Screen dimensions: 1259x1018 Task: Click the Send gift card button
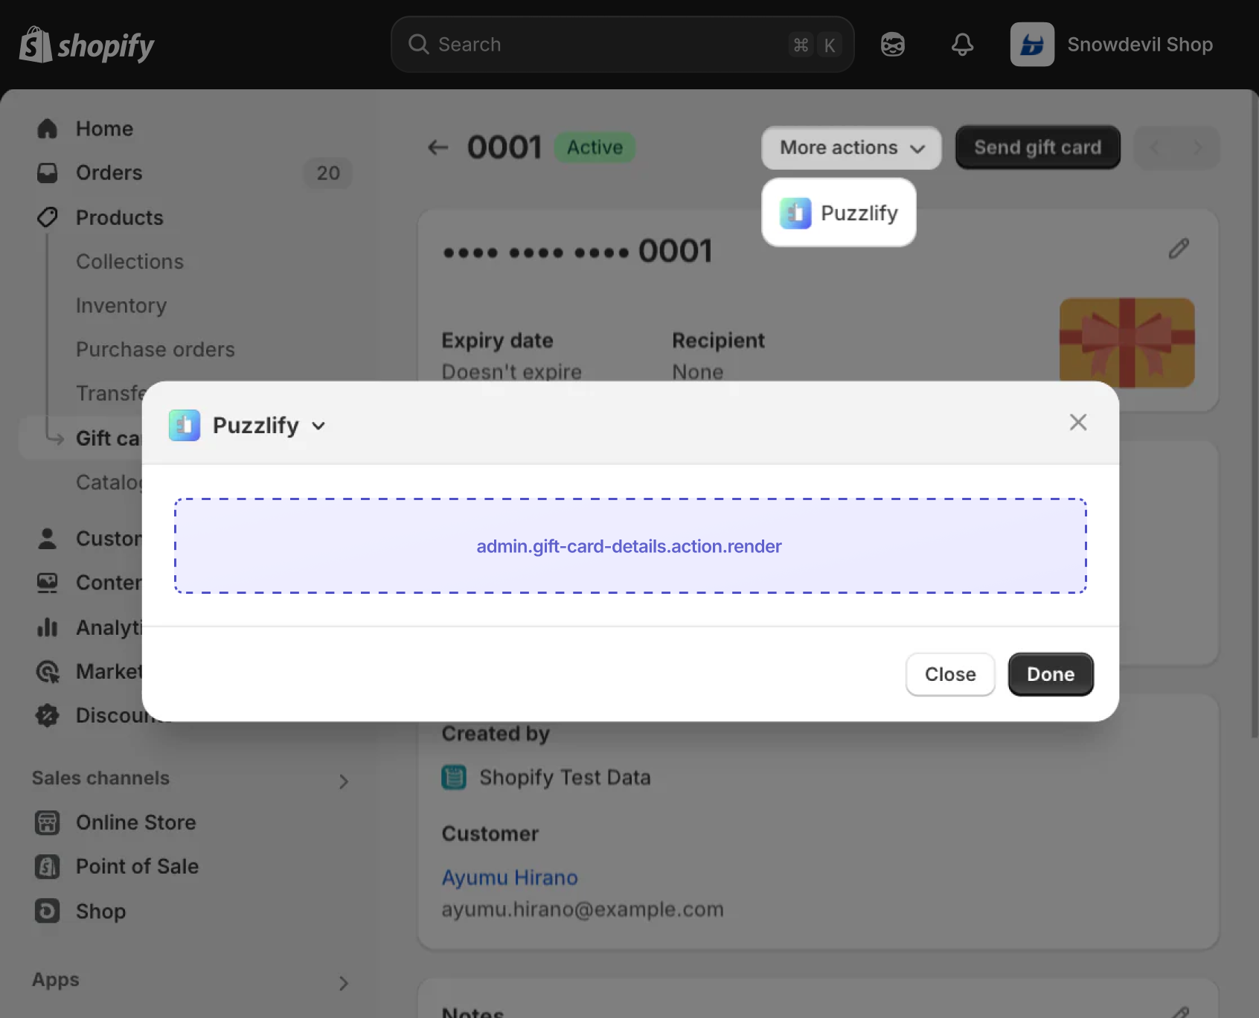(x=1037, y=147)
